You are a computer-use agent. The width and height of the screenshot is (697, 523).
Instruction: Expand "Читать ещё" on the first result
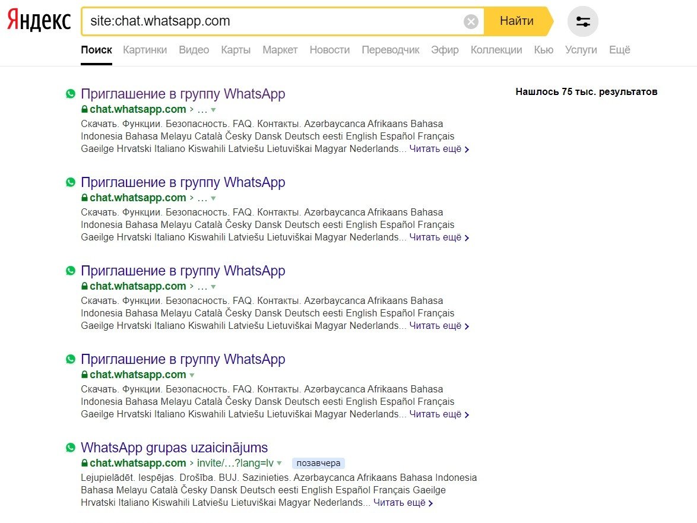[x=439, y=149]
